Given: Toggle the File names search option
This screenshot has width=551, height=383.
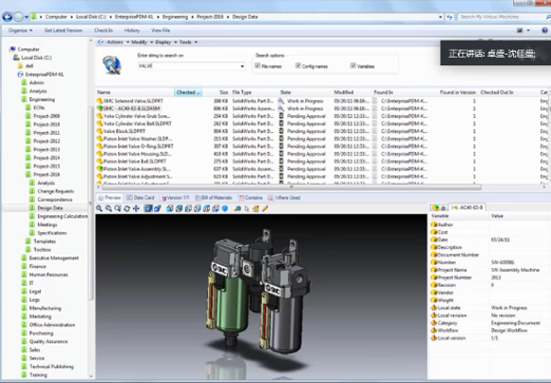Looking at the screenshot, I should (x=258, y=66).
